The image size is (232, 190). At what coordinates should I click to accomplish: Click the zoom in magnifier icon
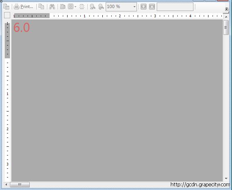coord(101,7)
